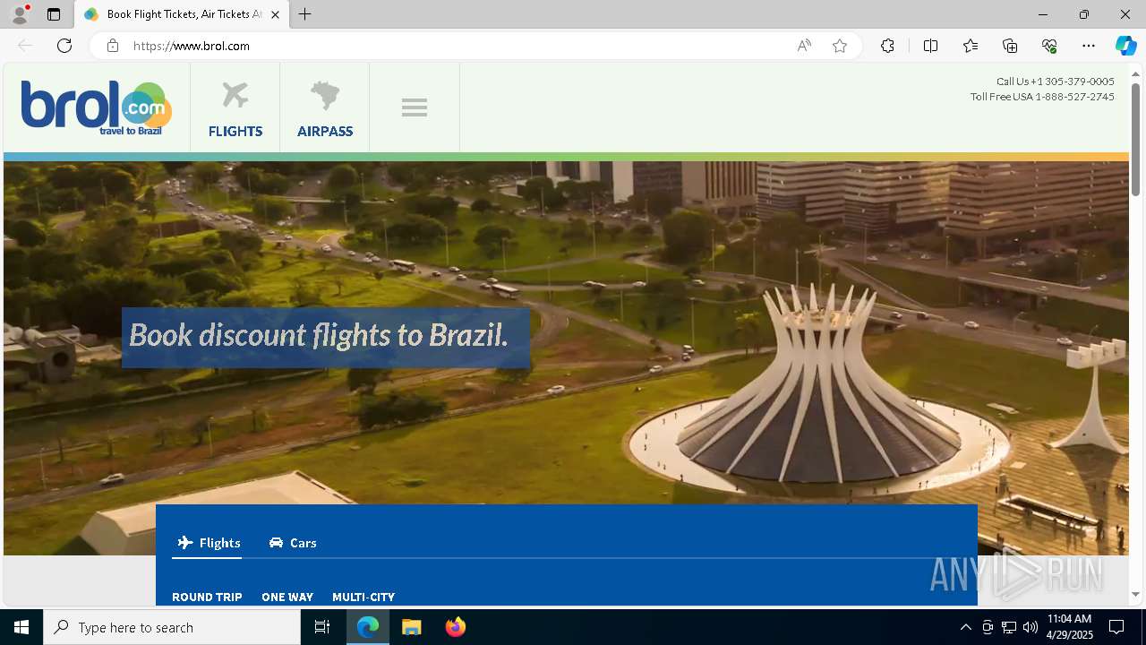Open a new browser tab

(305, 14)
